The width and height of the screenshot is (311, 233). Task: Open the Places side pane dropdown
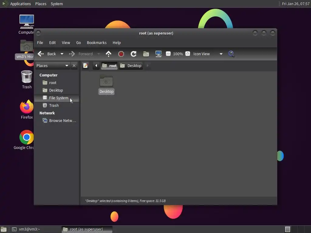tap(52, 66)
